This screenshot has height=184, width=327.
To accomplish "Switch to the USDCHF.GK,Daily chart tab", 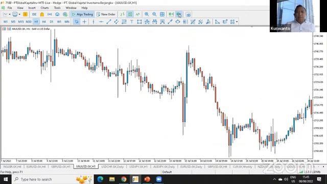I will tap(112, 167).
